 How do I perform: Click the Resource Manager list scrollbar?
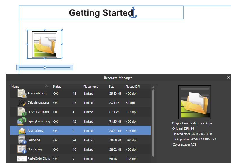[153, 123]
